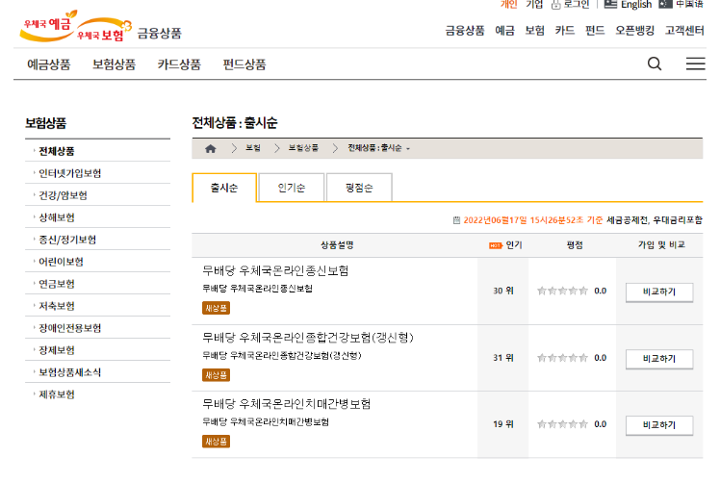
Task: Open top navigation 펀드 link
Action: click(595, 30)
